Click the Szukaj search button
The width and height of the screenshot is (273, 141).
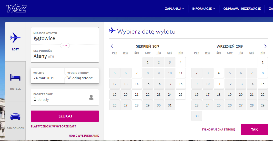tap(65, 116)
